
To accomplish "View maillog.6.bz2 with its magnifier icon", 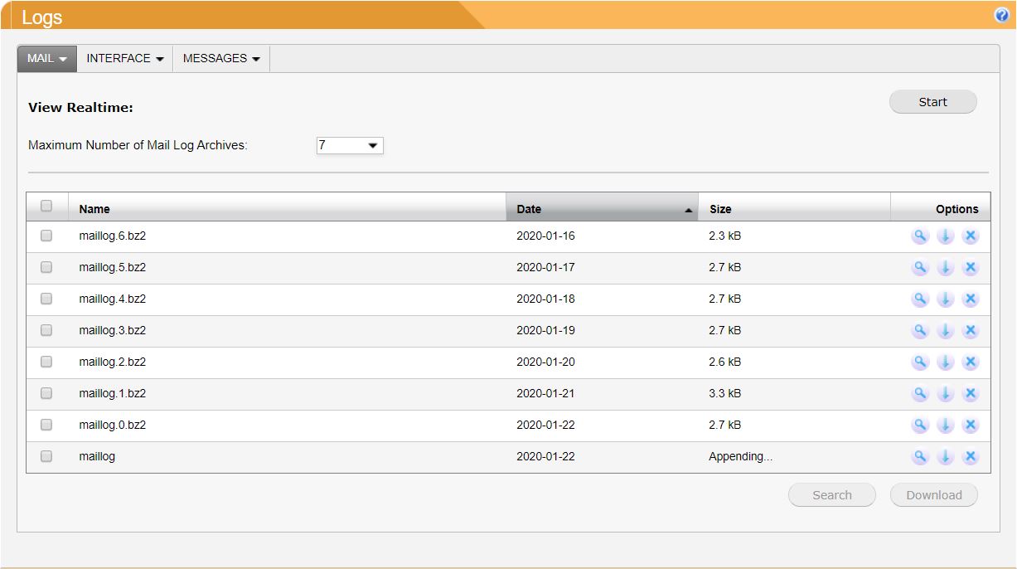I will 920,236.
